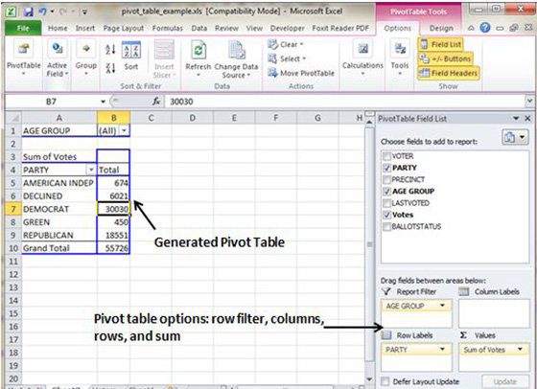Click the disabled Update button

click(x=504, y=381)
